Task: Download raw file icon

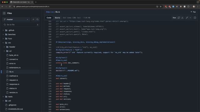Action: click(x=182, y=18)
